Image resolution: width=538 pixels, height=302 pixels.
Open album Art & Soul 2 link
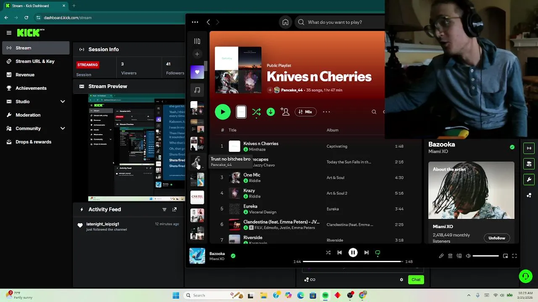point(337,193)
